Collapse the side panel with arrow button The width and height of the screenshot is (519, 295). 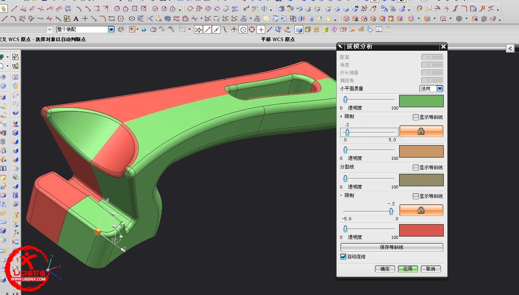(510, 48)
